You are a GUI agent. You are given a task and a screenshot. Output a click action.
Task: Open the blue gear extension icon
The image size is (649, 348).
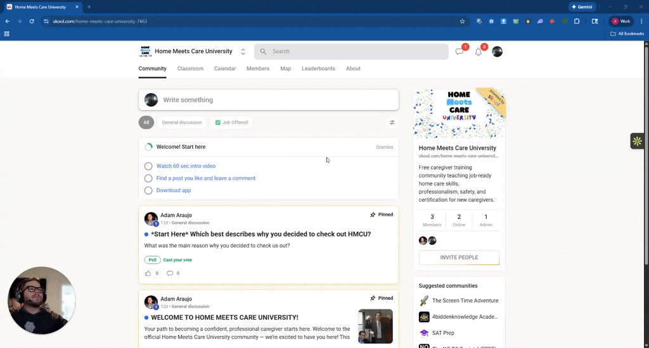pyautogui.click(x=491, y=22)
